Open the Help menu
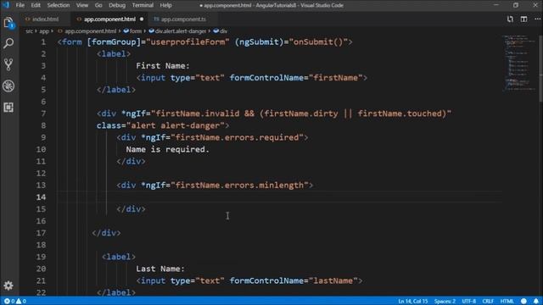543x305 pixels. [x=165, y=5]
